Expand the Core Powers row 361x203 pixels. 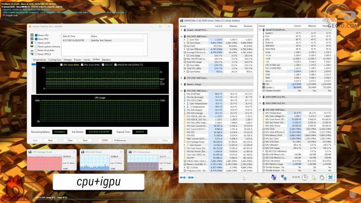(184, 145)
